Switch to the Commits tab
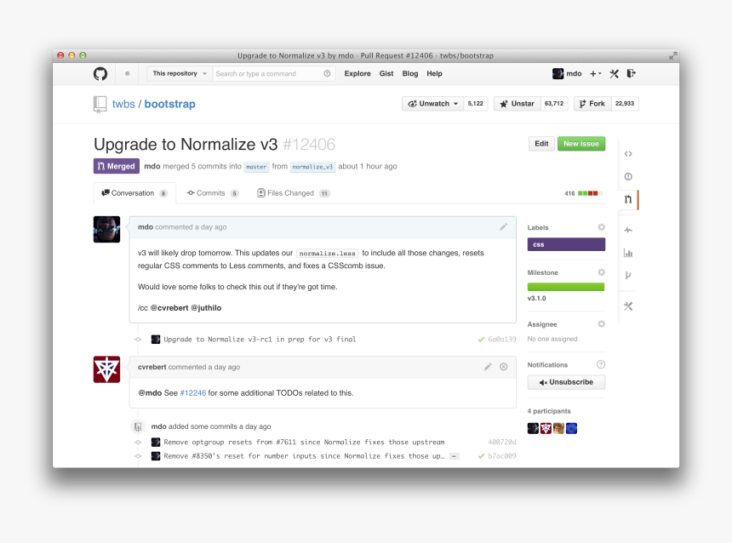This screenshot has height=543, width=732. [x=213, y=193]
